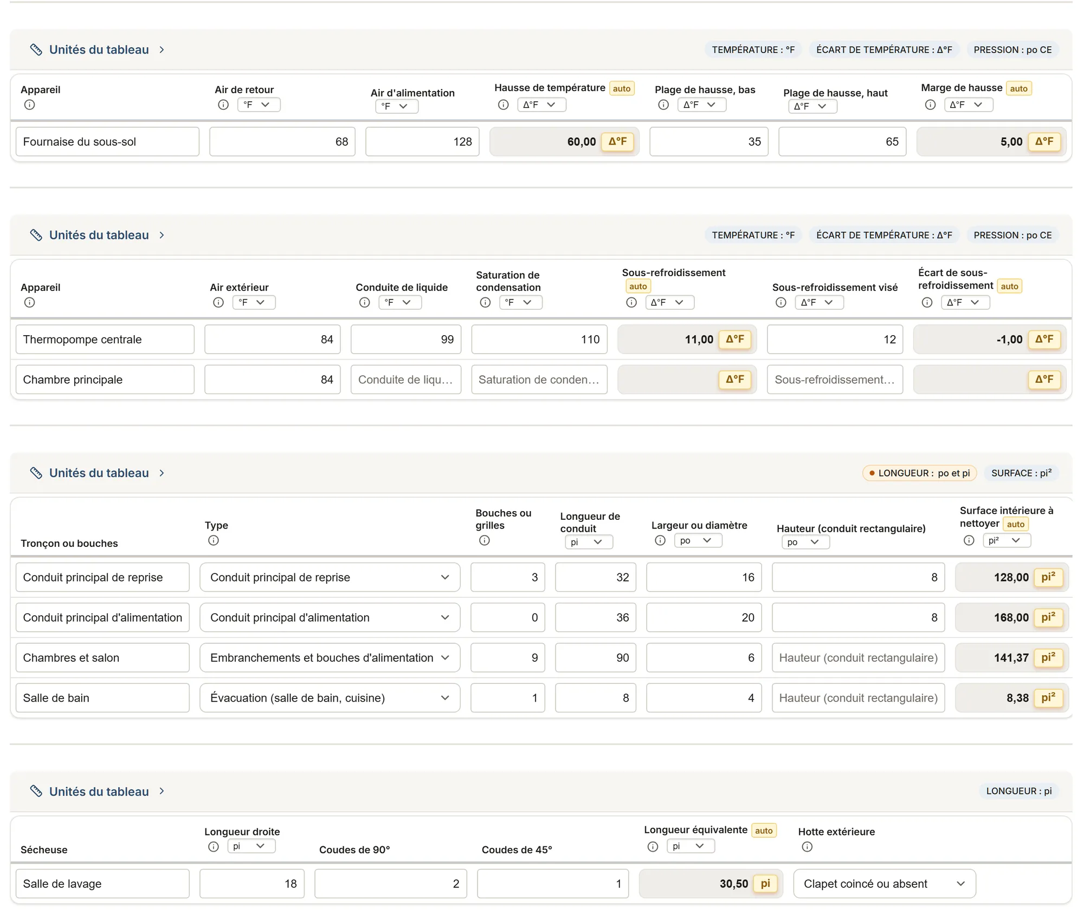Click the info icon for Saturation de condensation
The image size is (1084, 914).
485,303
